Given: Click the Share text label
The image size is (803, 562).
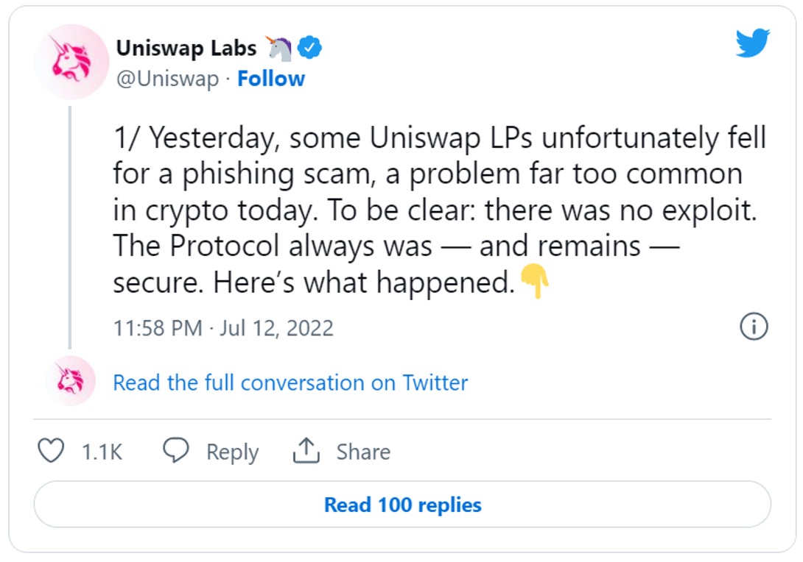Looking at the screenshot, I should [365, 452].
